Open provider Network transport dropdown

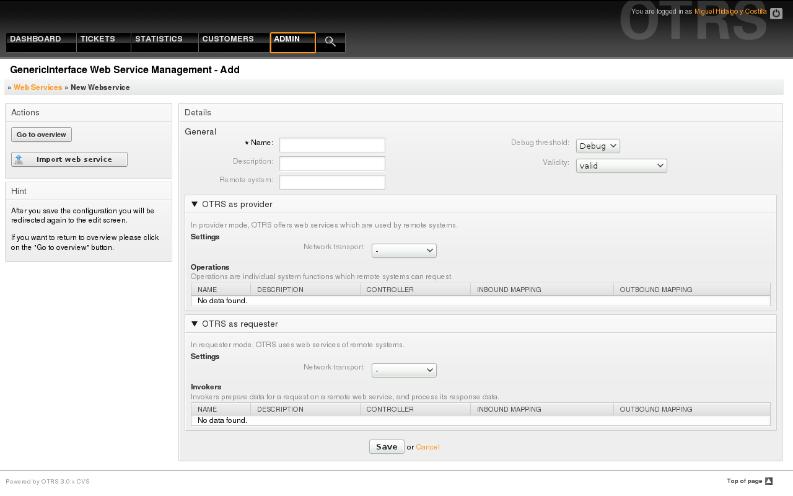pyautogui.click(x=404, y=250)
